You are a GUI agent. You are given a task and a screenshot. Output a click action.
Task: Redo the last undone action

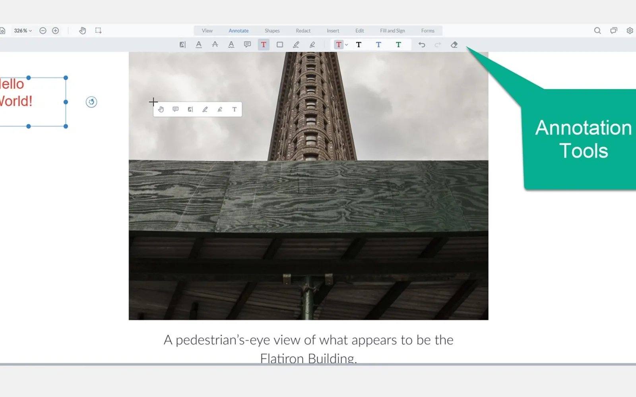click(x=438, y=45)
